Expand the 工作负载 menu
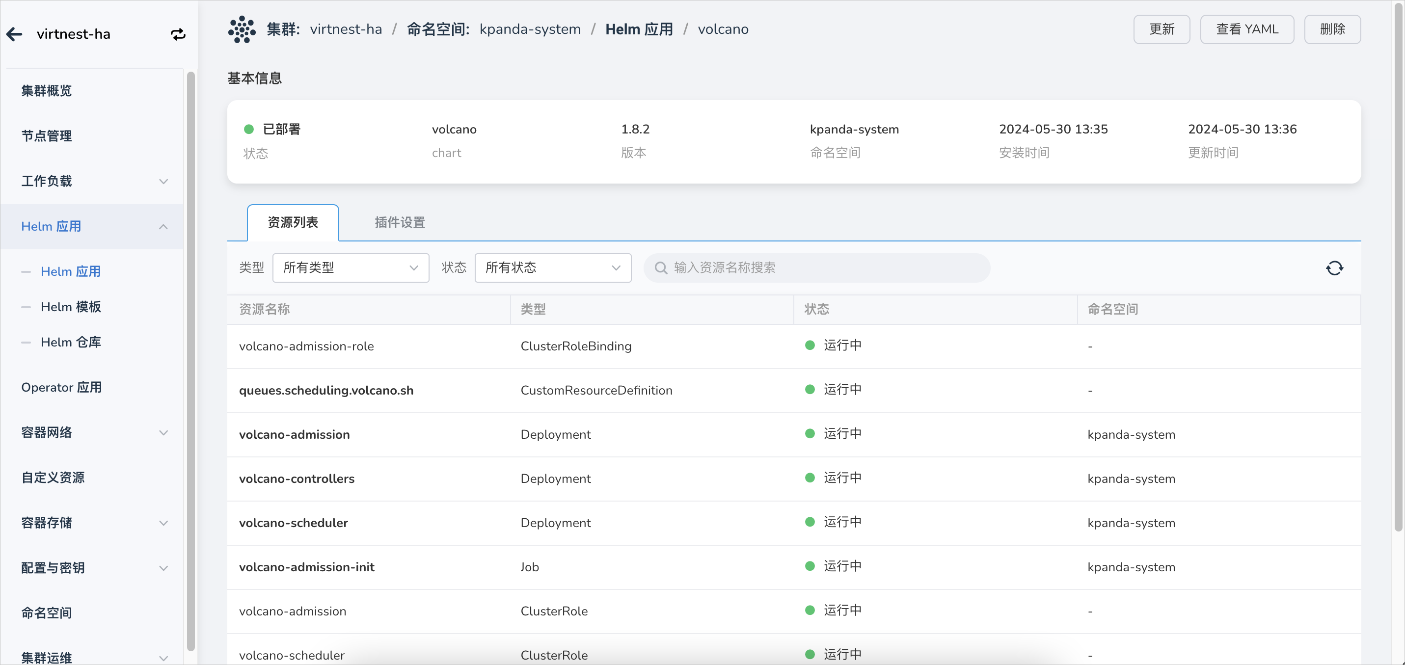Image resolution: width=1405 pixels, height=665 pixels. pos(163,182)
